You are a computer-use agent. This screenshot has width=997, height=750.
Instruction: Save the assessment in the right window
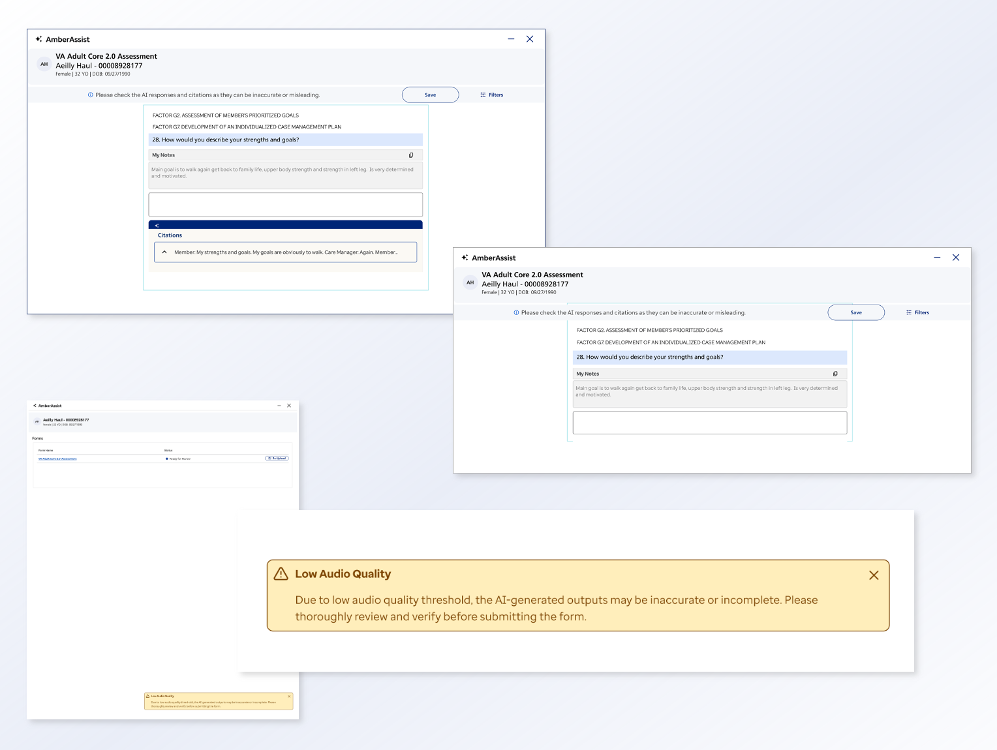coord(856,312)
